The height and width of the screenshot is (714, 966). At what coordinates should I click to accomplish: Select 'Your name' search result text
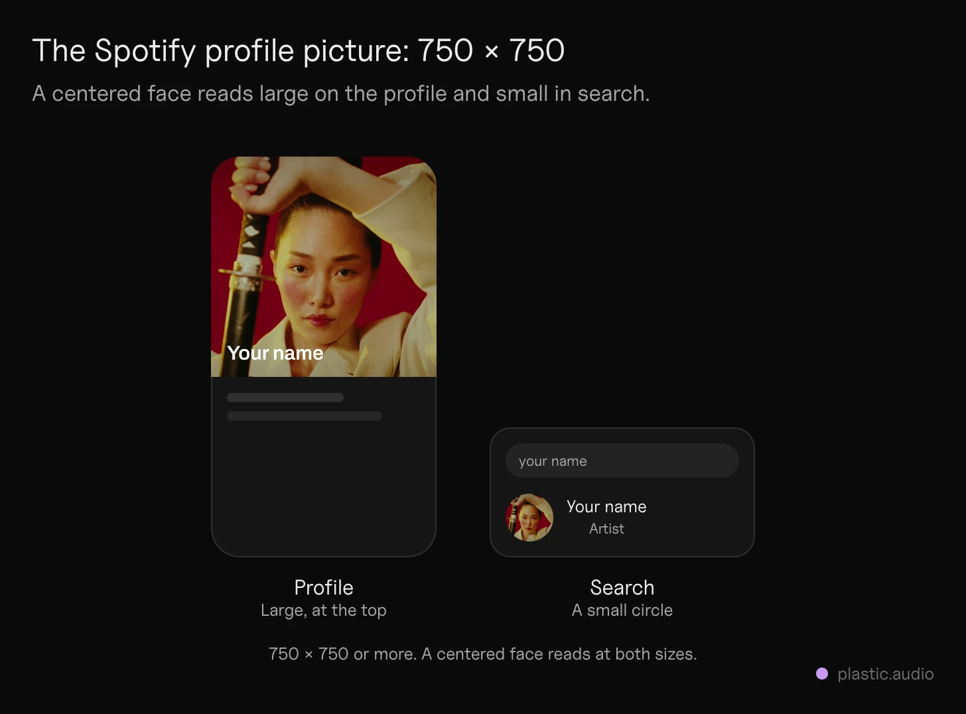(x=606, y=506)
